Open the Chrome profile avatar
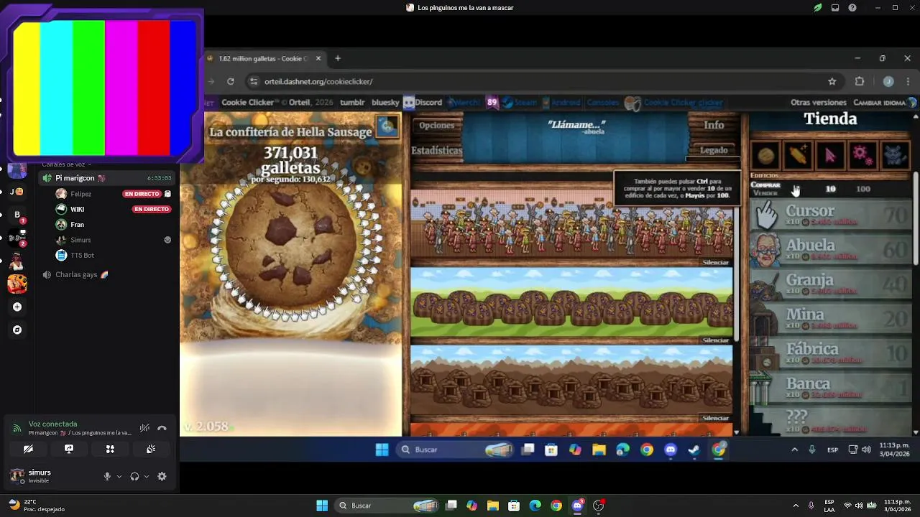 888,81
